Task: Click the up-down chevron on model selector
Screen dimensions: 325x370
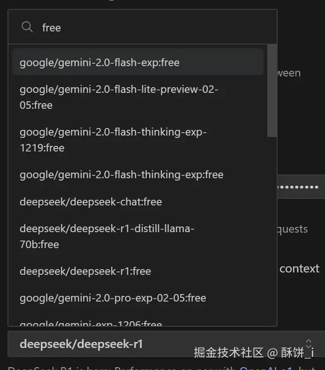Action: tap(308, 344)
